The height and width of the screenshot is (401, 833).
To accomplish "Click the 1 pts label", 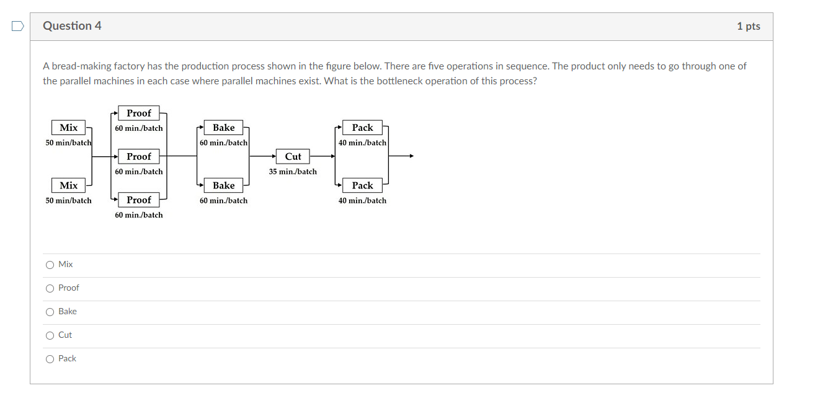I will pos(750,25).
